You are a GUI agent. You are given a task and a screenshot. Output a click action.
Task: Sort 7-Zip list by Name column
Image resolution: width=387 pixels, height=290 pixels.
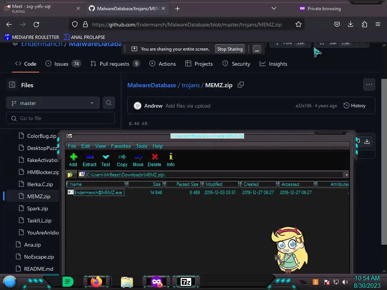click(96, 184)
